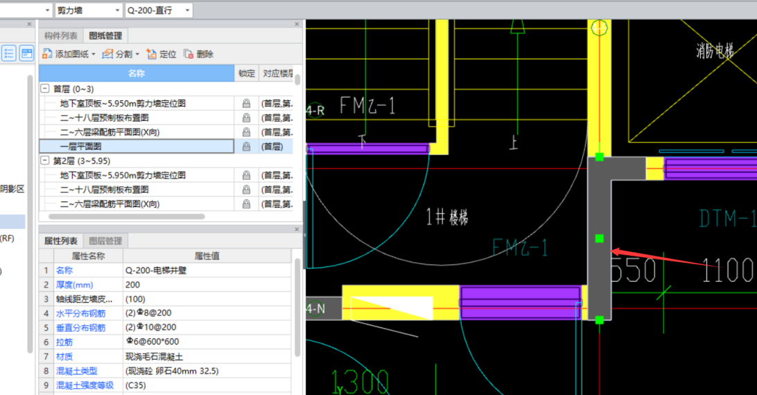Click the 定位 locate icon
Image resolution: width=757 pixels, height=395 pixels.
151,54
